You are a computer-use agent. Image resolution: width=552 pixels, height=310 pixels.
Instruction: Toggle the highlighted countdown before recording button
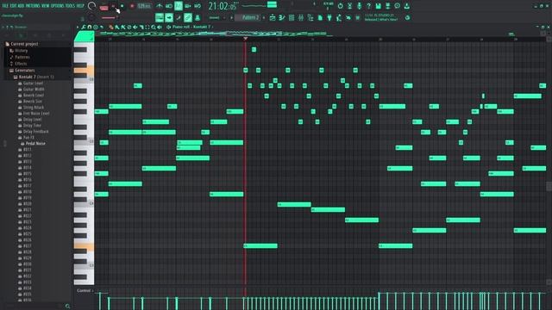coord(179,6)
